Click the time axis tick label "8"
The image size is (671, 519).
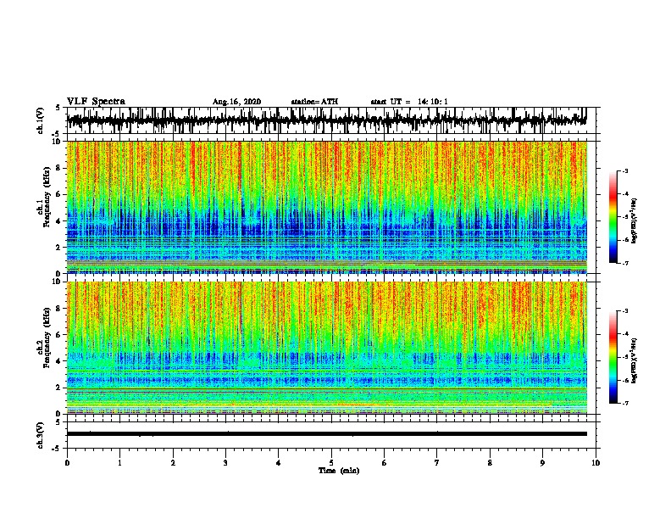pos(490,463)
